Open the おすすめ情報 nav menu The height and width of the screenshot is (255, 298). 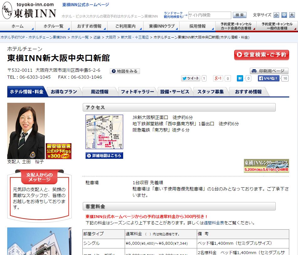89,26
